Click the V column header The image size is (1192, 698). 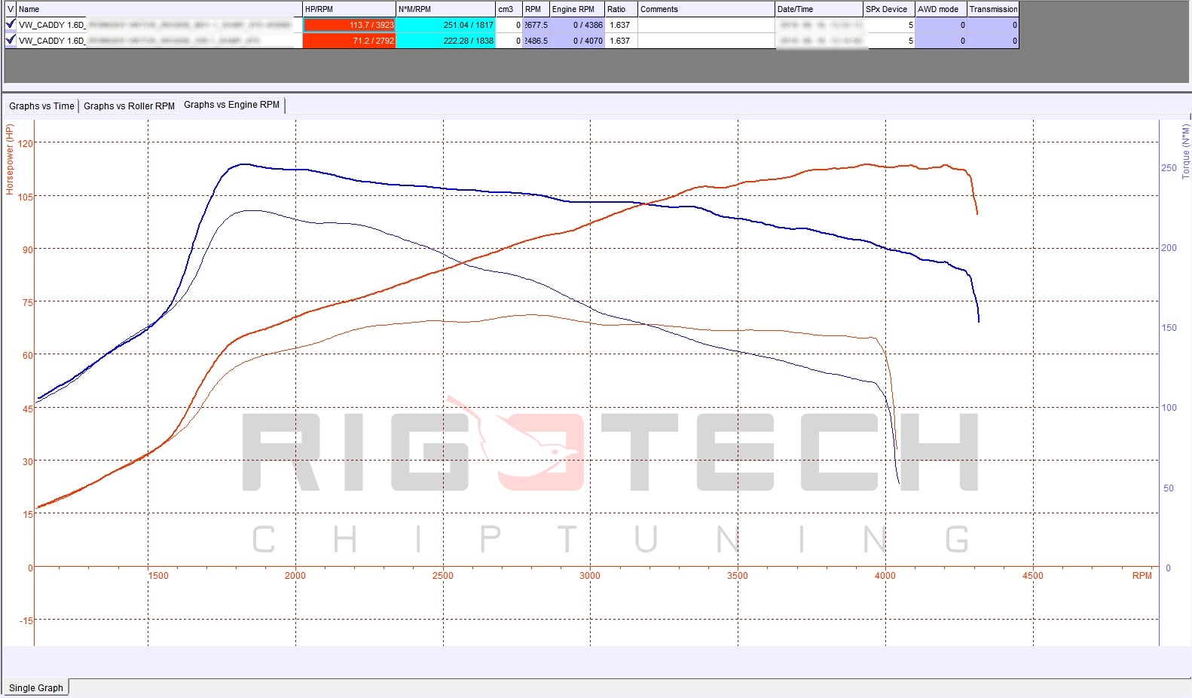pyautogui.click(x=11, y=9)
